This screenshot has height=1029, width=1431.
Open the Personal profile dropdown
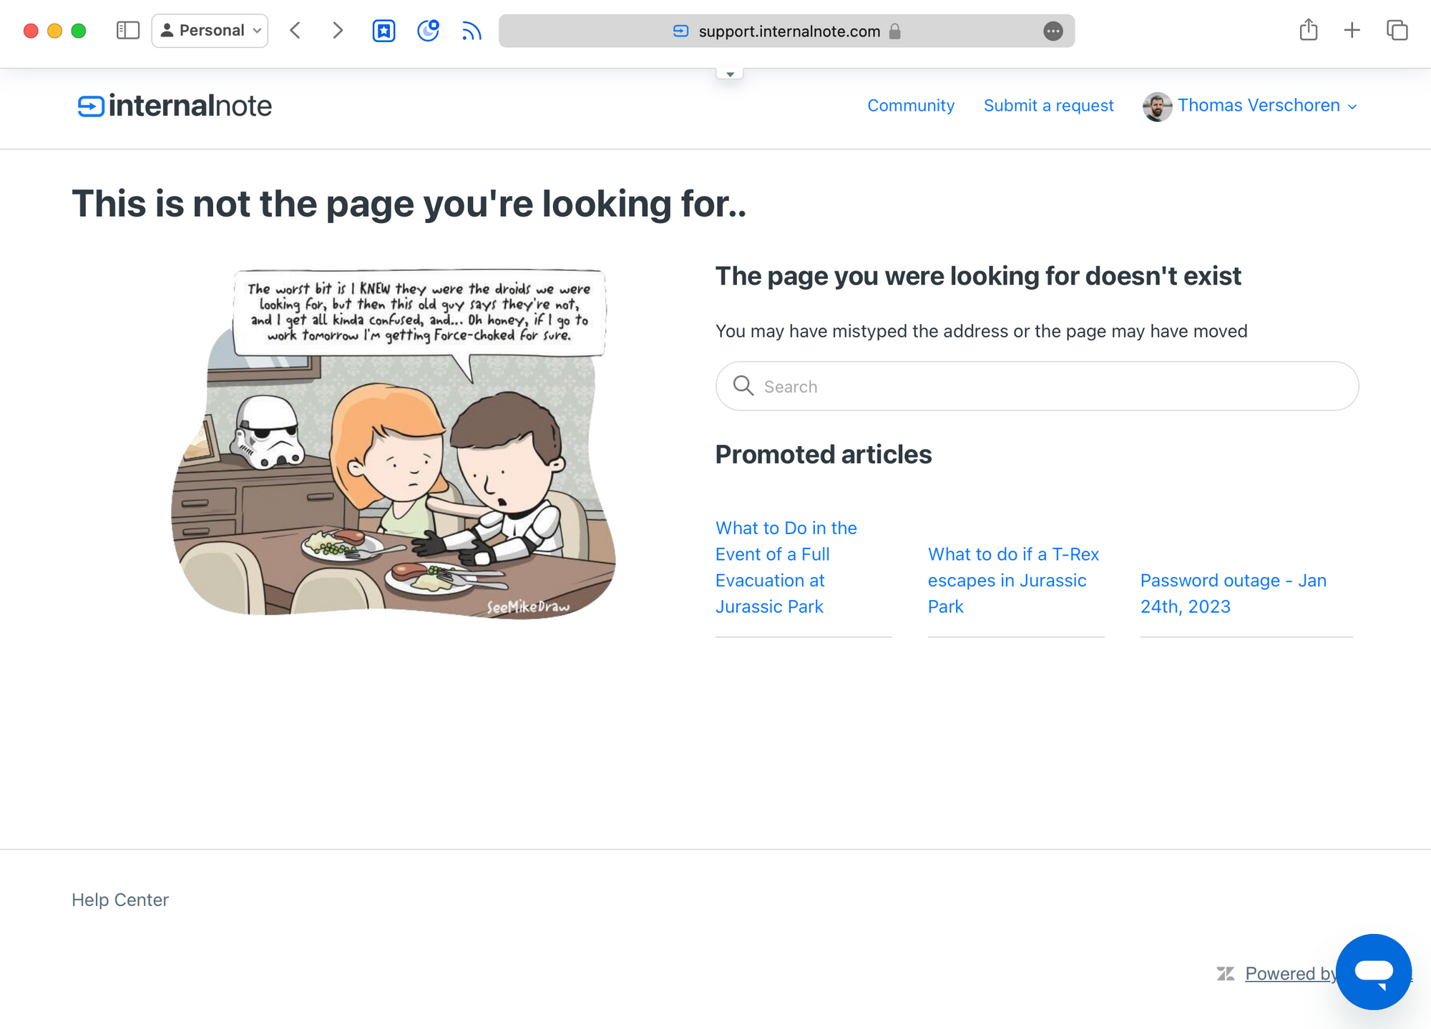pyautogui.click(x=210, y=30)
